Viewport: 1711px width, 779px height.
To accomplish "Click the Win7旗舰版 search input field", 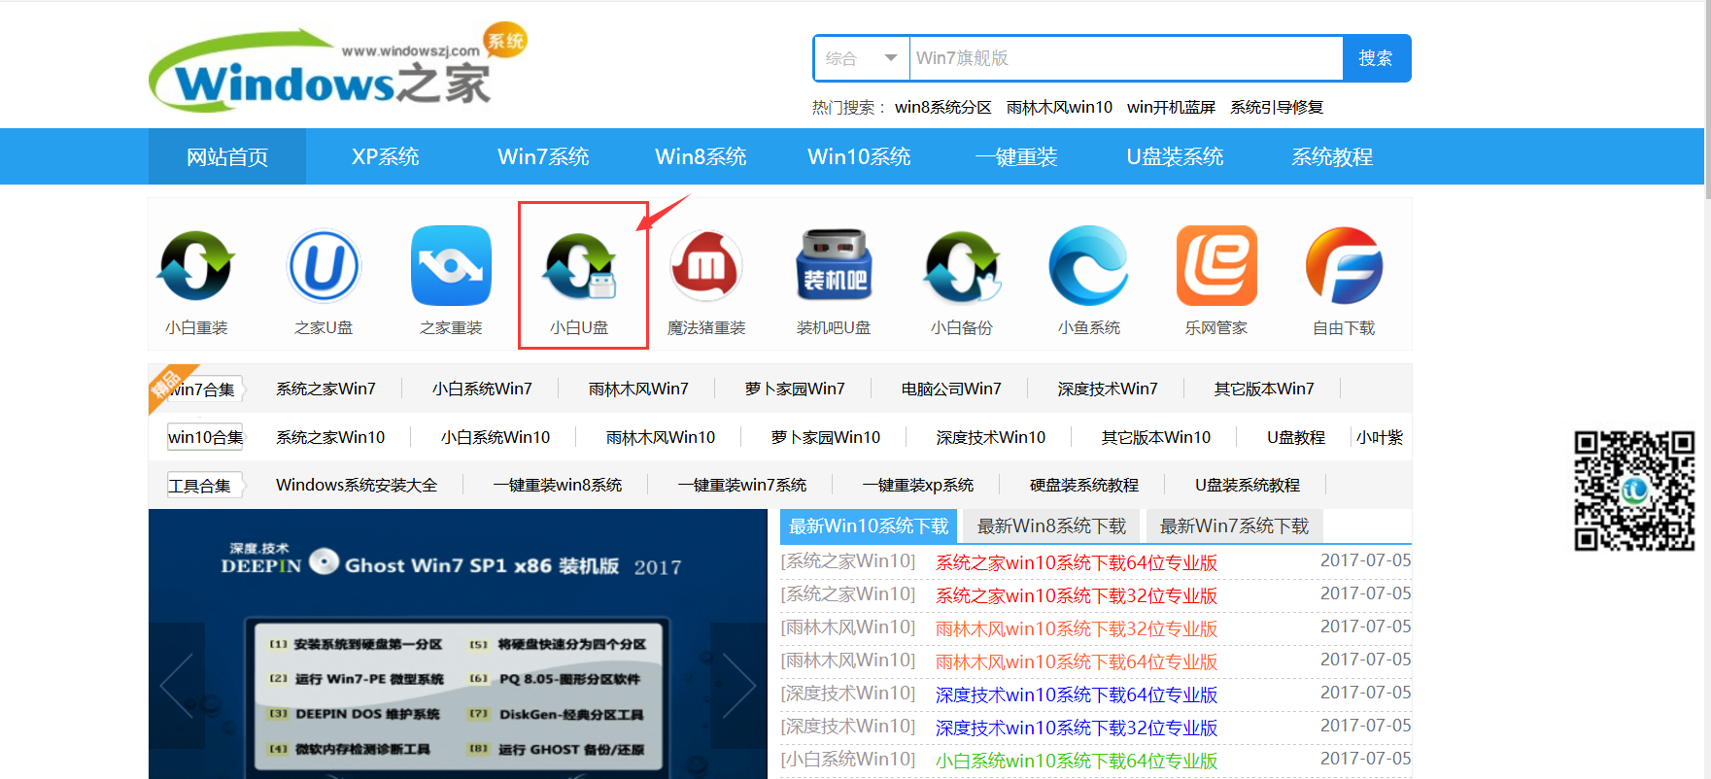I will pos(1125,58).
